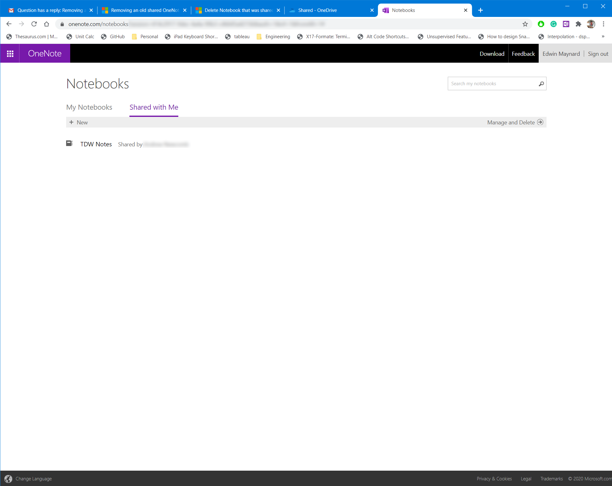This screenshot has width=612, height=486.
Task: Click the search magnifier icon in notebooks search
Action: click(x=541, y=84)
